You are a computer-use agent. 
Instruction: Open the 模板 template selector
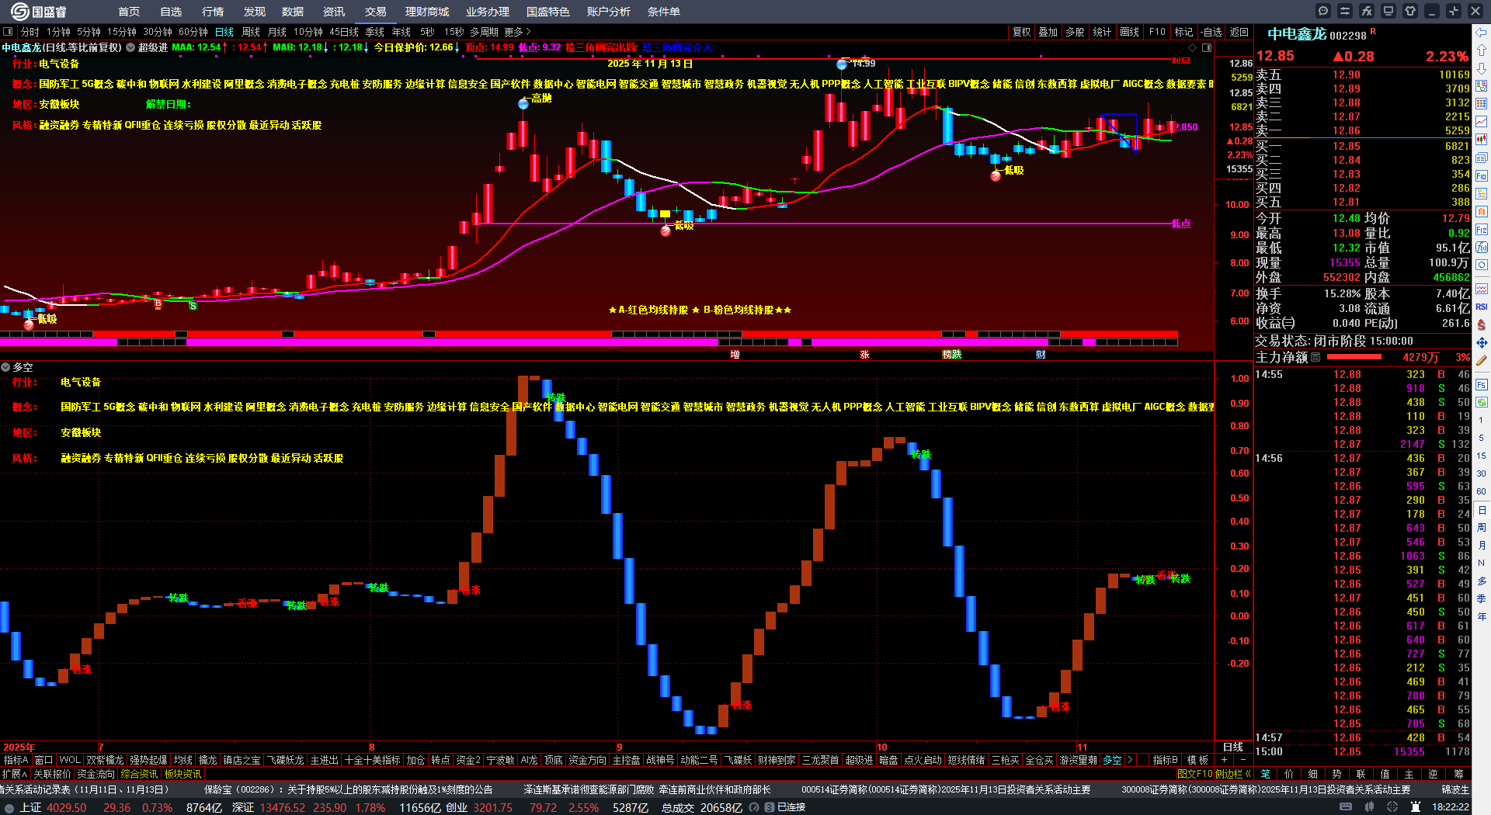click(1197, 760)
